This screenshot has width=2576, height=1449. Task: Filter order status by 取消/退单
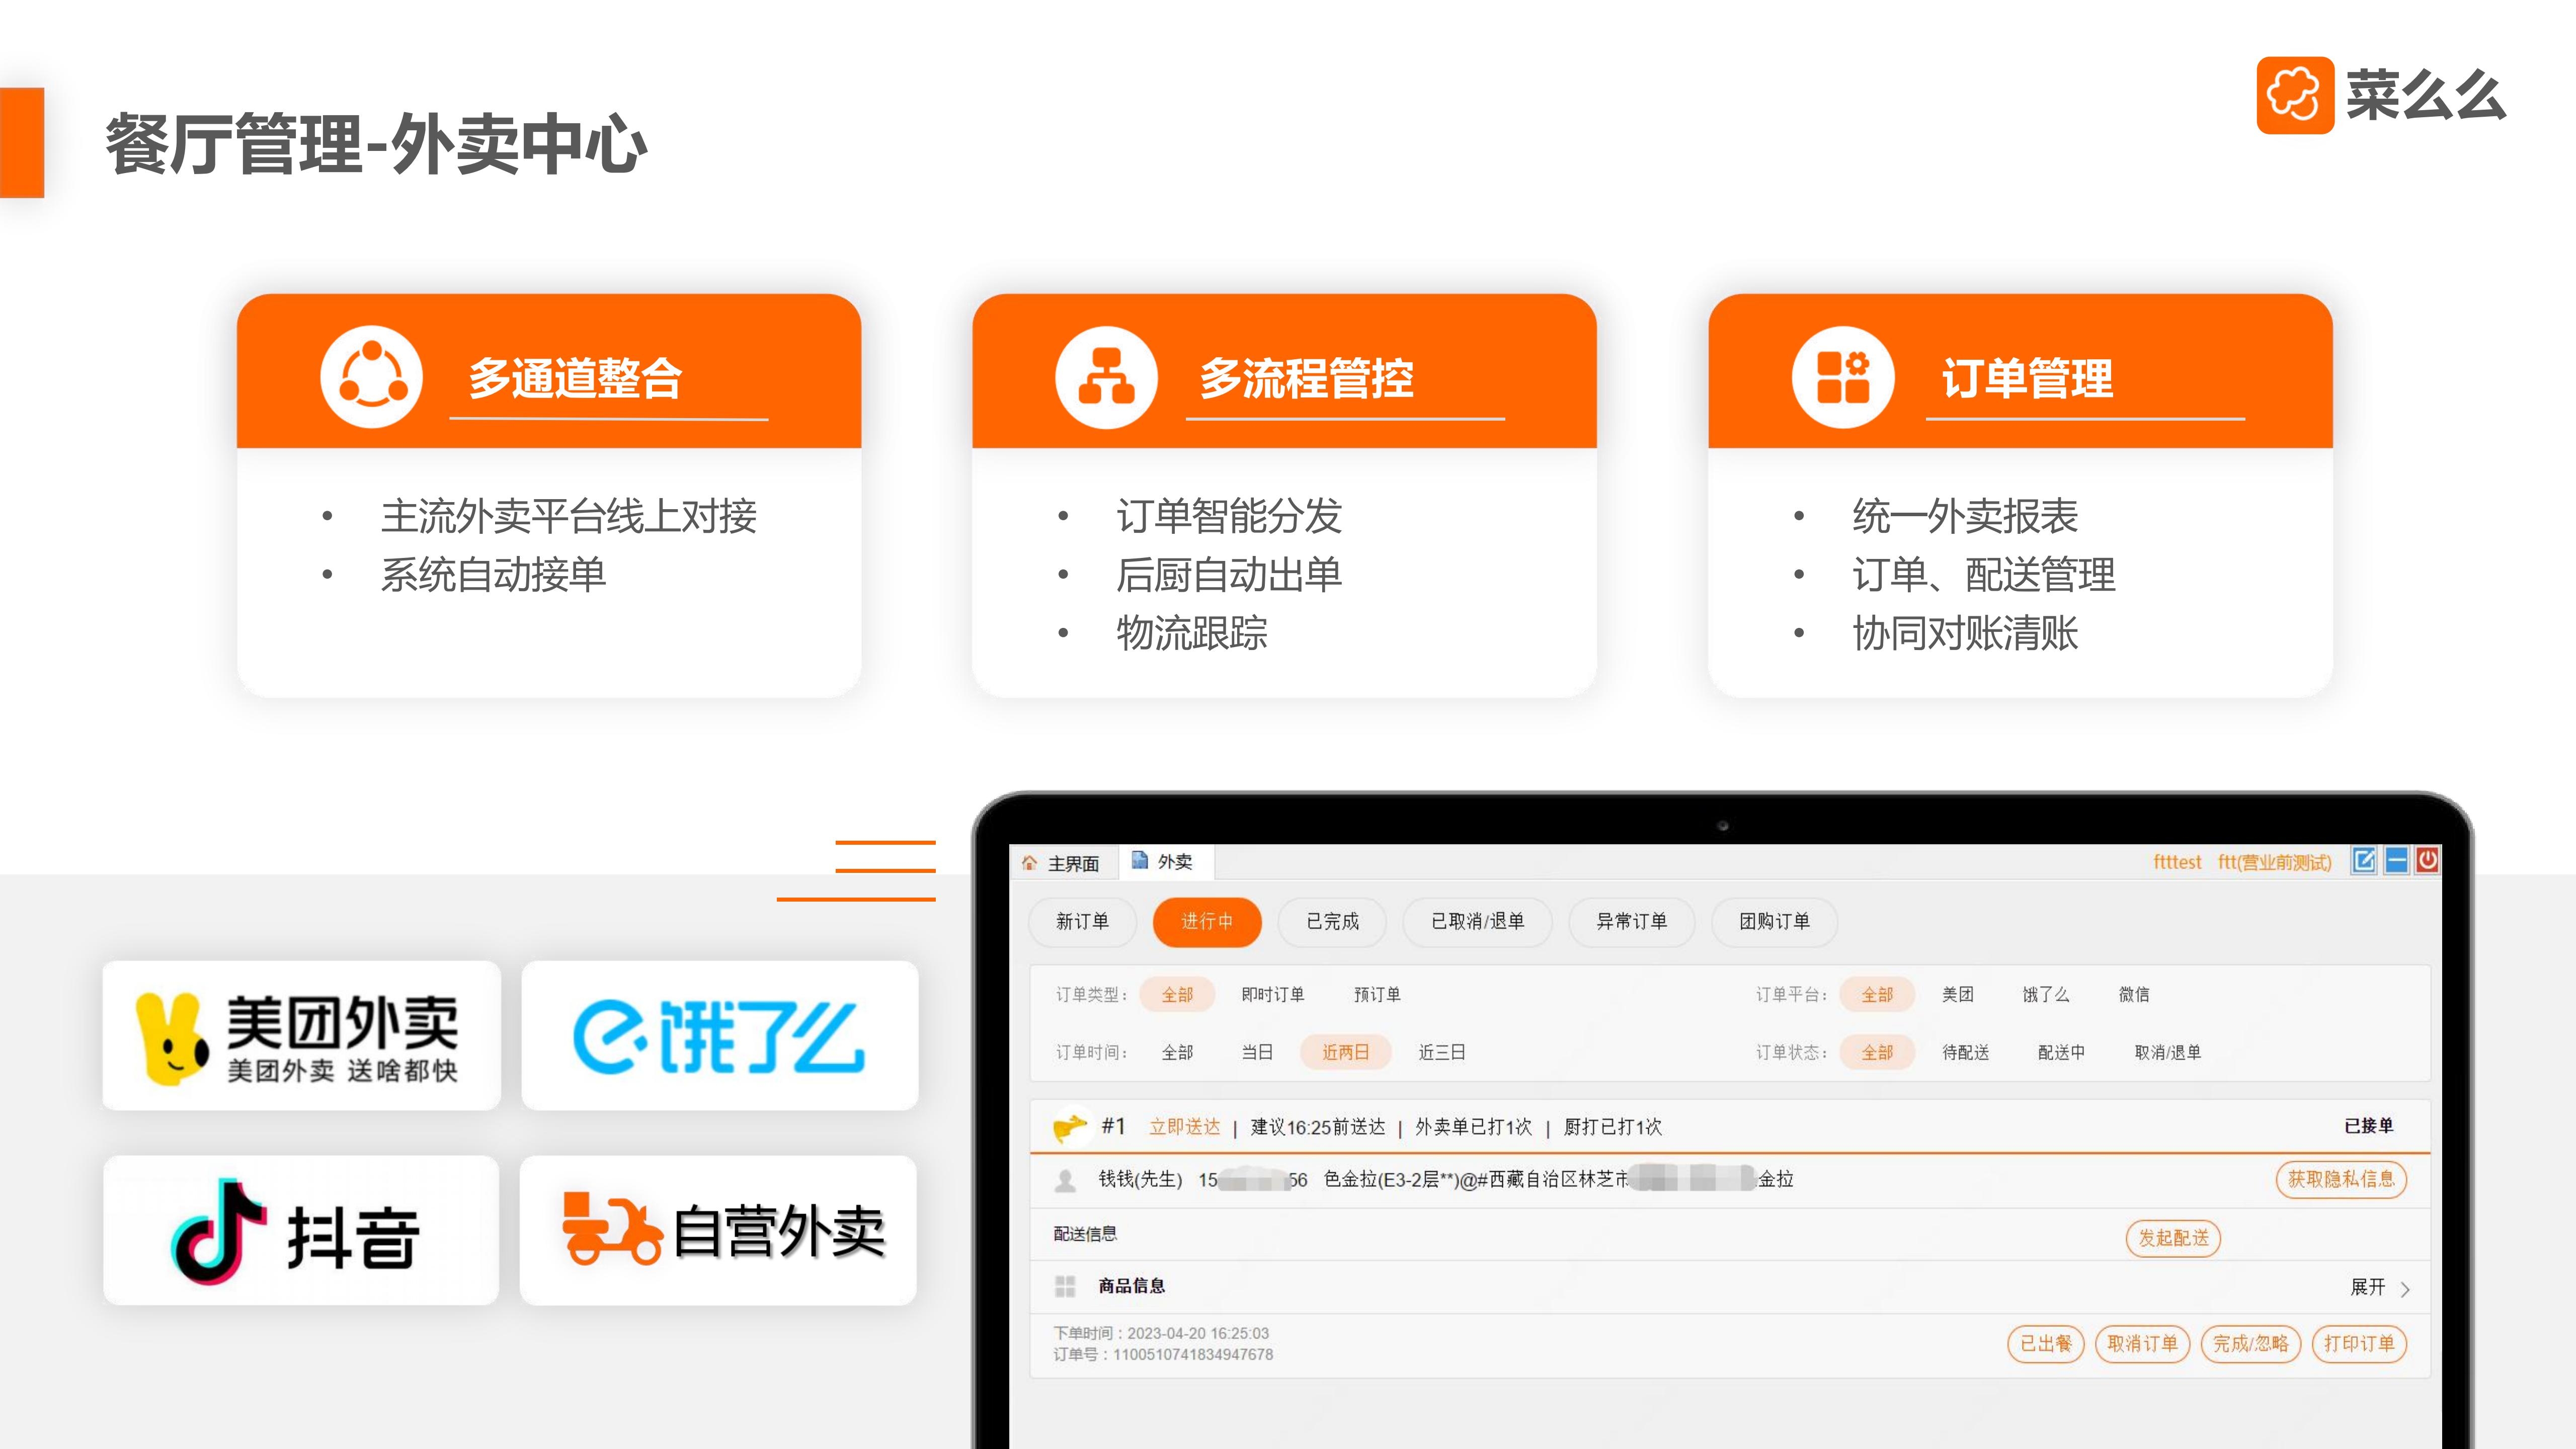[x=2168, y=1052]
